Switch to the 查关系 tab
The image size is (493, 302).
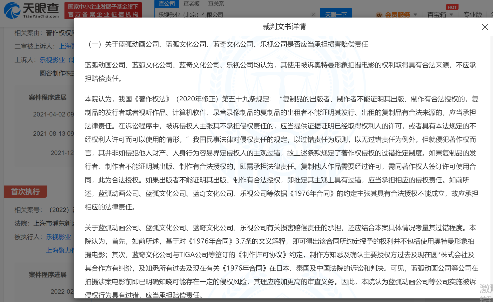(x=216, y=4)
